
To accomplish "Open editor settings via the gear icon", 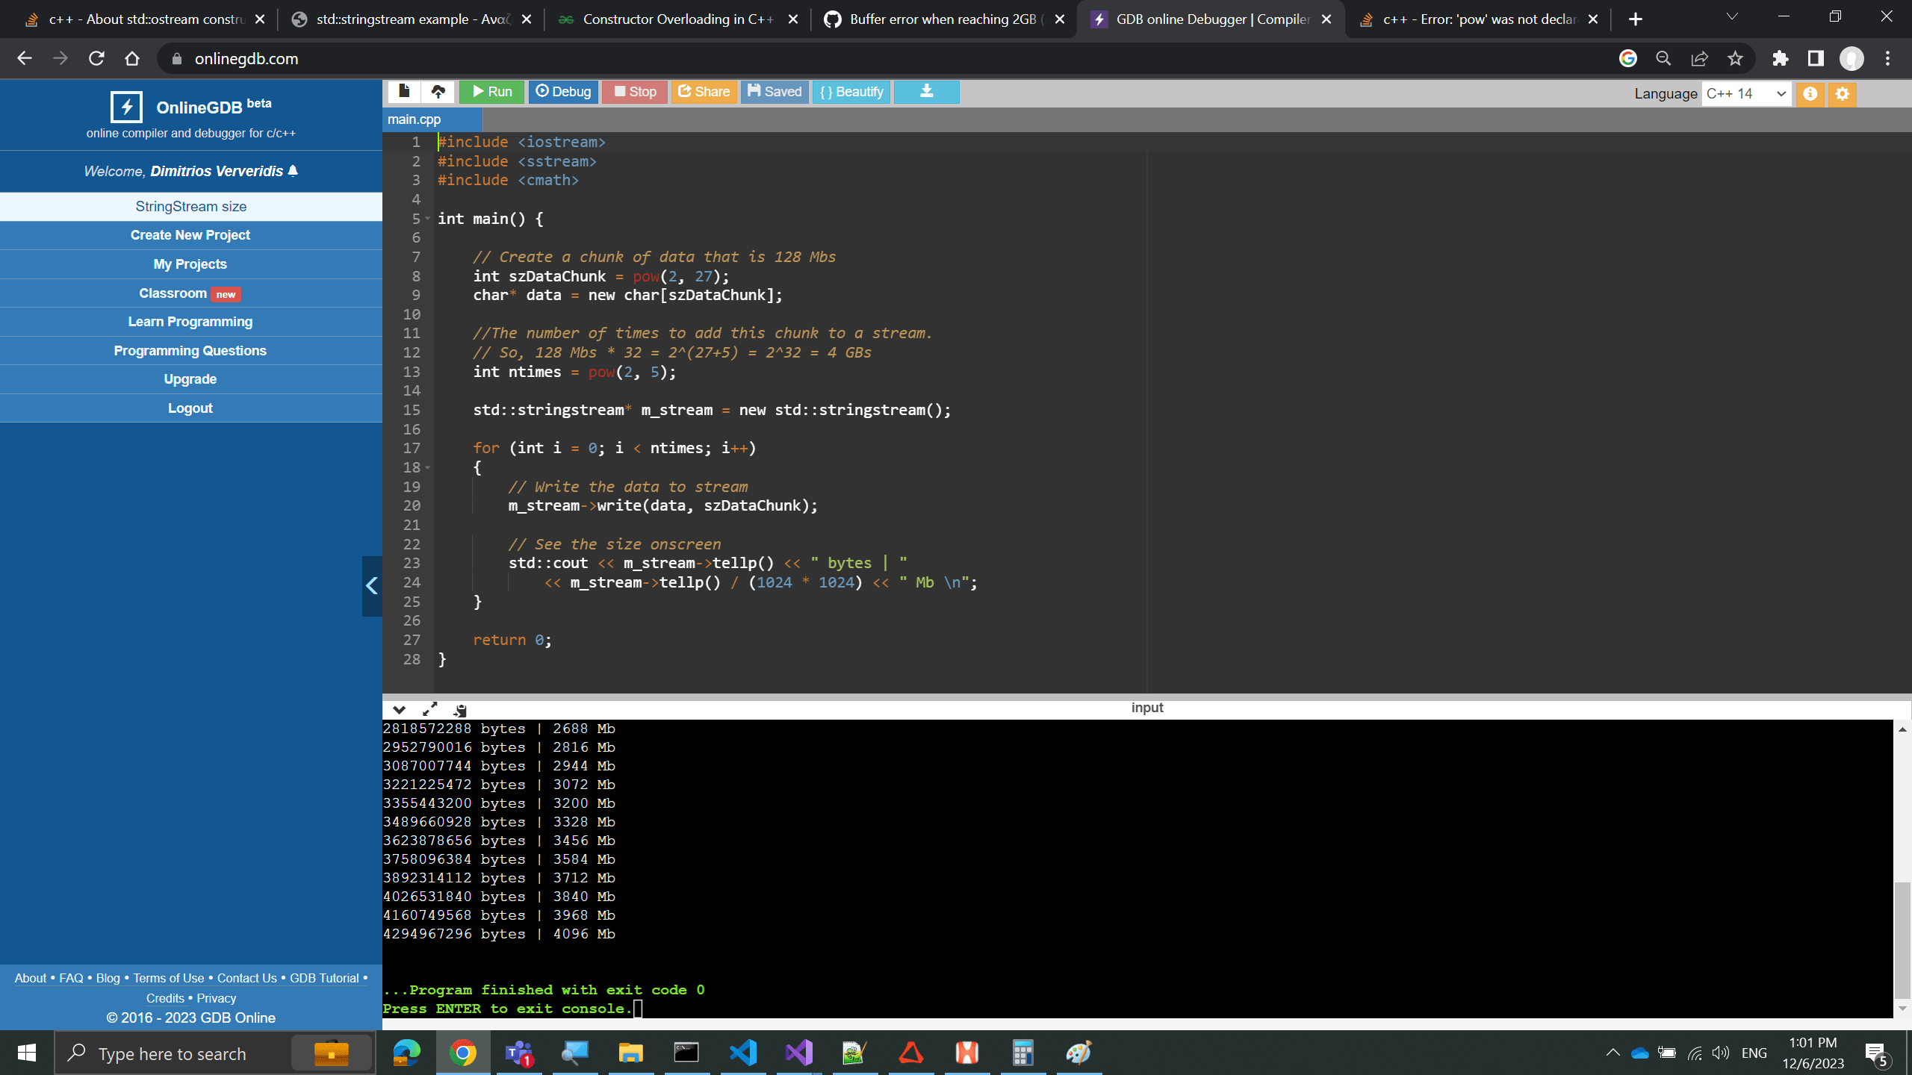I will click(x=1842, y=94).
